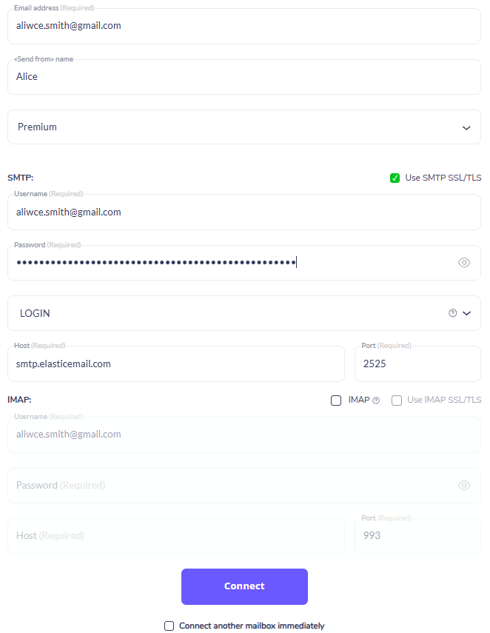Expand the Premium dropdown chevron
Image resolution: width=490 pixels, height=633 pixels.
pyautogui.click(x=466, y=128)
